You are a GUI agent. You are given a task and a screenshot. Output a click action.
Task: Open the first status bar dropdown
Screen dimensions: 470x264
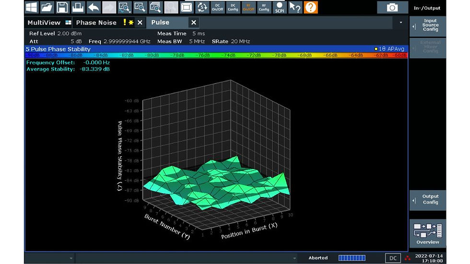[x=71, y=258]
